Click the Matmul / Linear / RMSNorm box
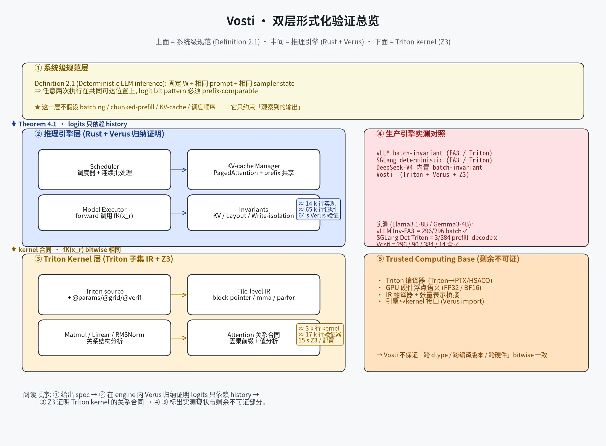Image resolution: width=606 pixels, height=446 pixels. (x=104, y=338)
